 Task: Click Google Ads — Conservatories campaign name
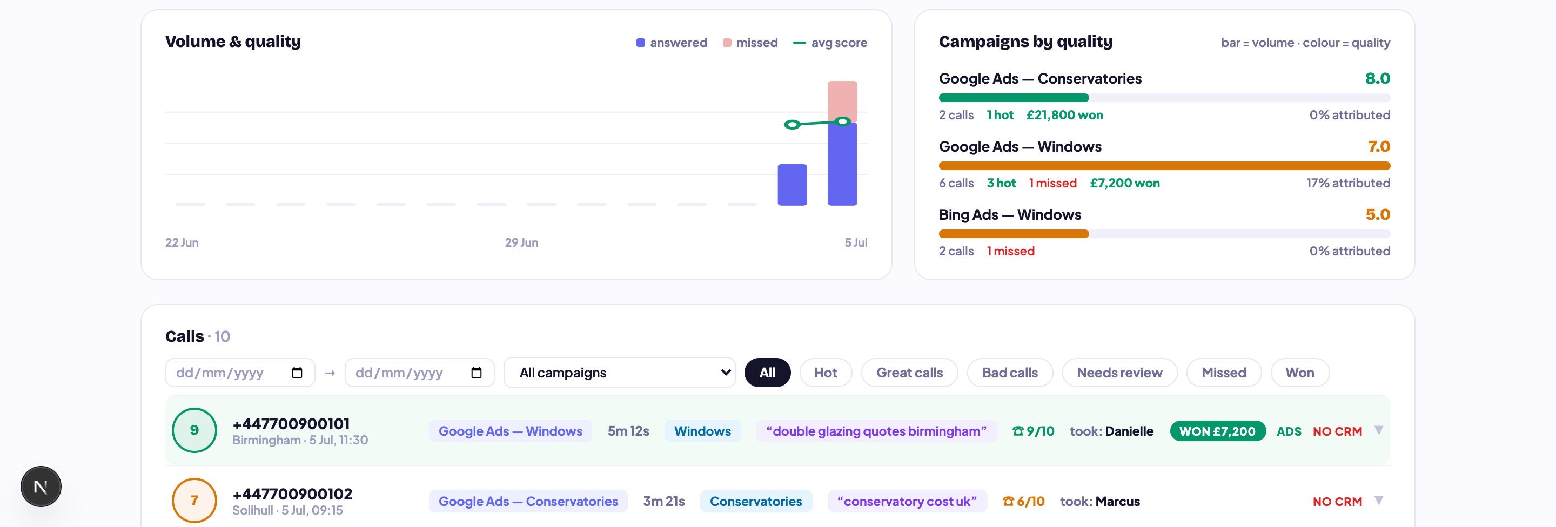tap(1039, 78)
